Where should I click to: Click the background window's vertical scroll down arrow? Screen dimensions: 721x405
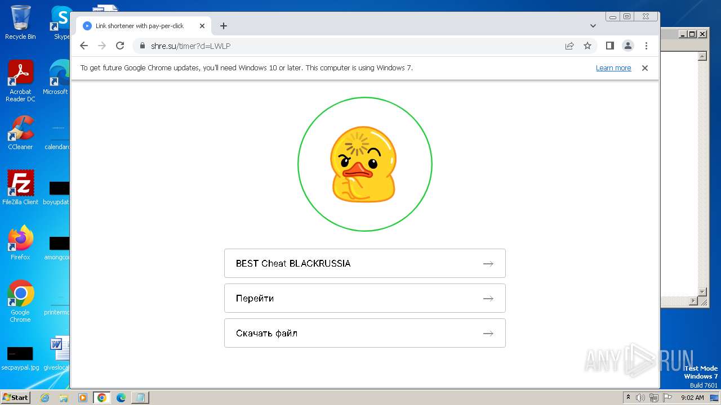click(702, 292)
